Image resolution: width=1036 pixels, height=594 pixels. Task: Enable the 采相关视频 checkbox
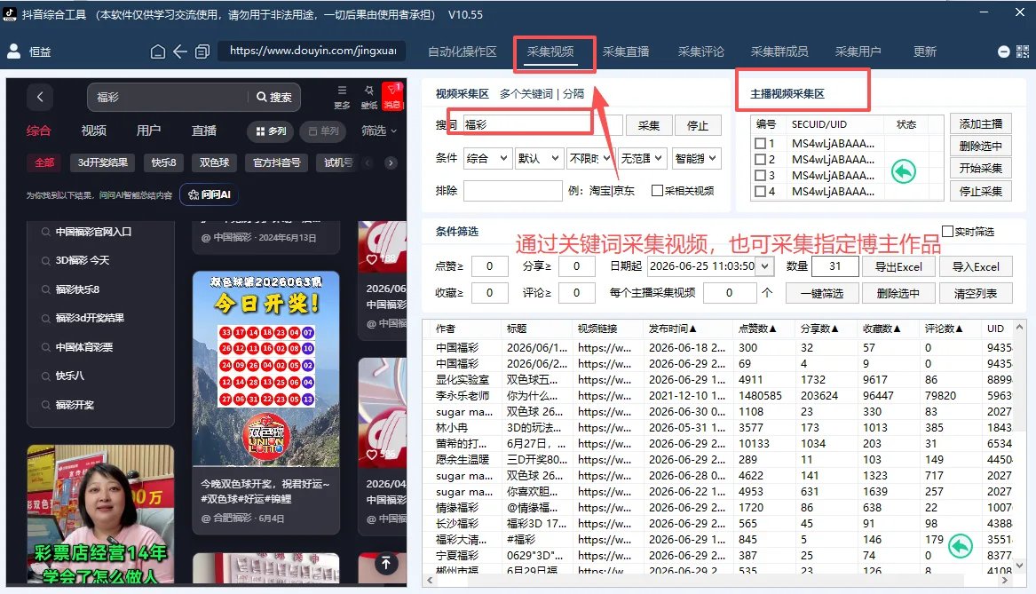(x=657, y=190)
